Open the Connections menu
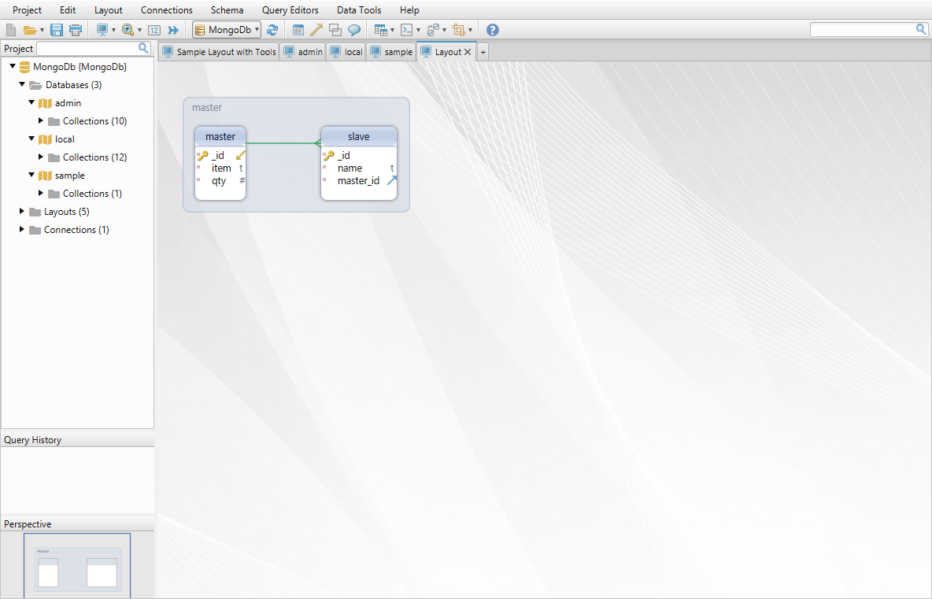Image resolution: width=932 pixels, height=599 pixels. 166,10
